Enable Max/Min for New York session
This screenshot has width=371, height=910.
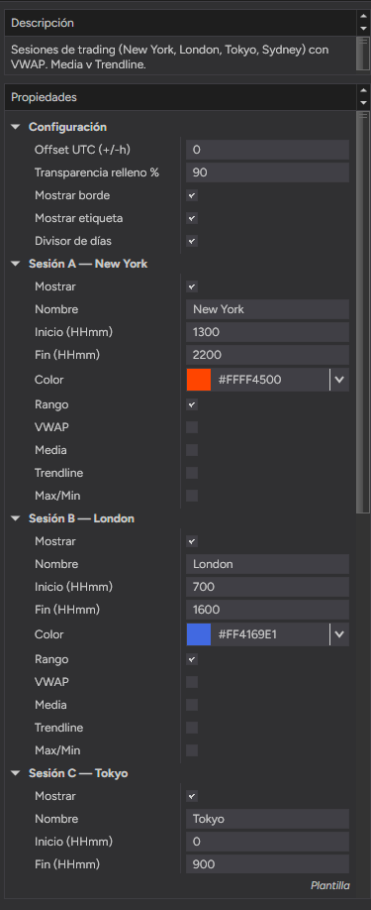tap(192, 496)
